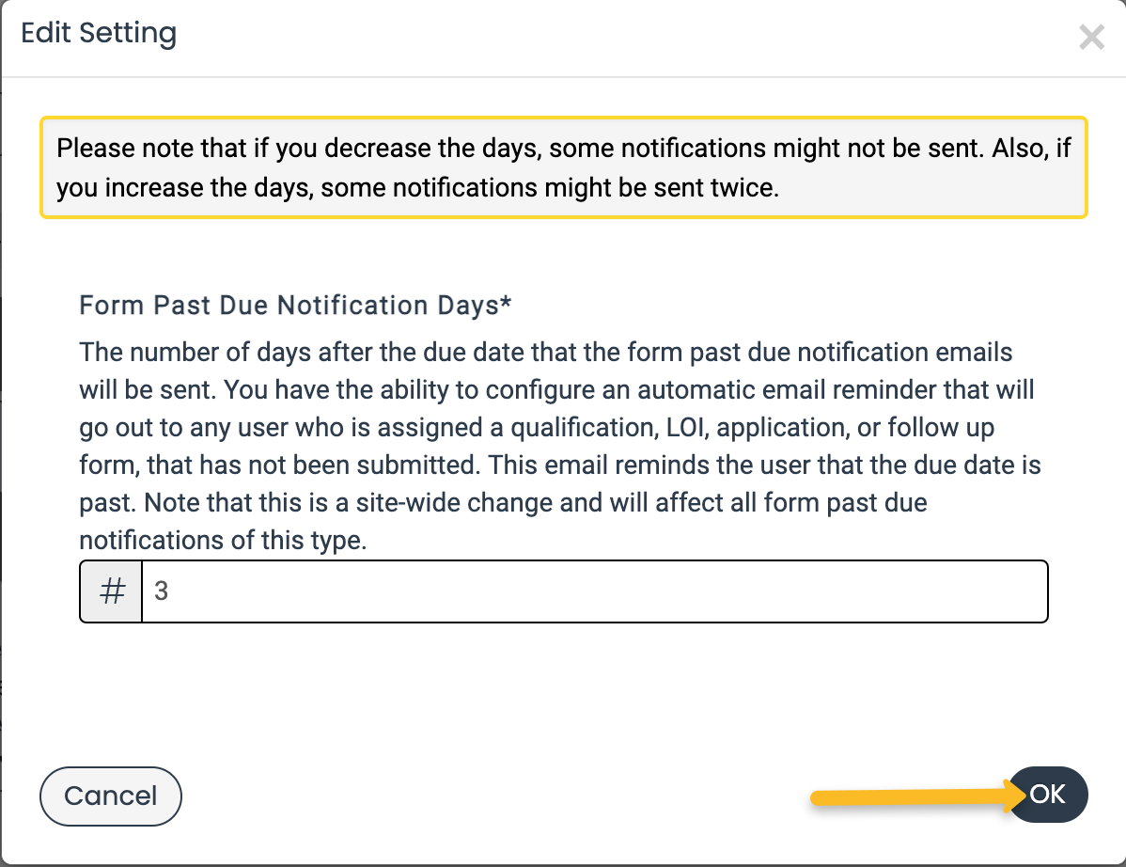Focus the notification days number input
Screen dimensions: 1126x867
tap(595, 591)
